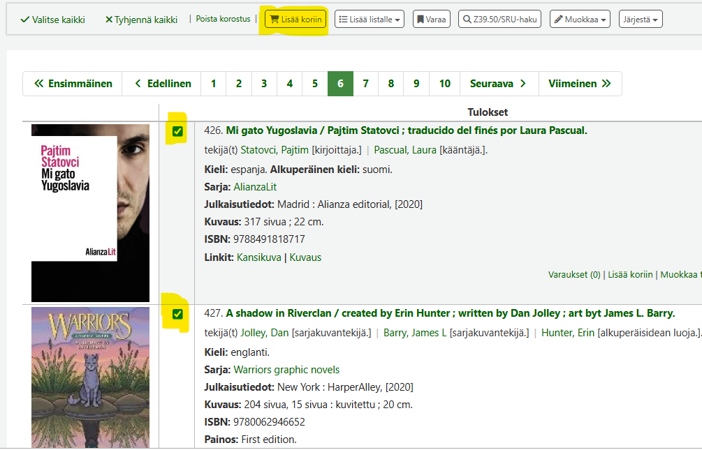Click the Z39.50/SRU-haku search button
This screenshot has height=450, width=702.
[x=499, y=20]
